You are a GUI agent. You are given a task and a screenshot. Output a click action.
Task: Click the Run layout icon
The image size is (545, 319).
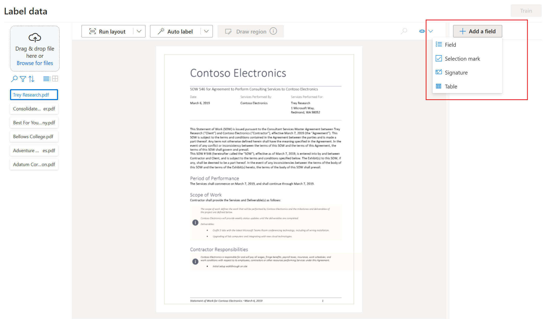(91, 31)
